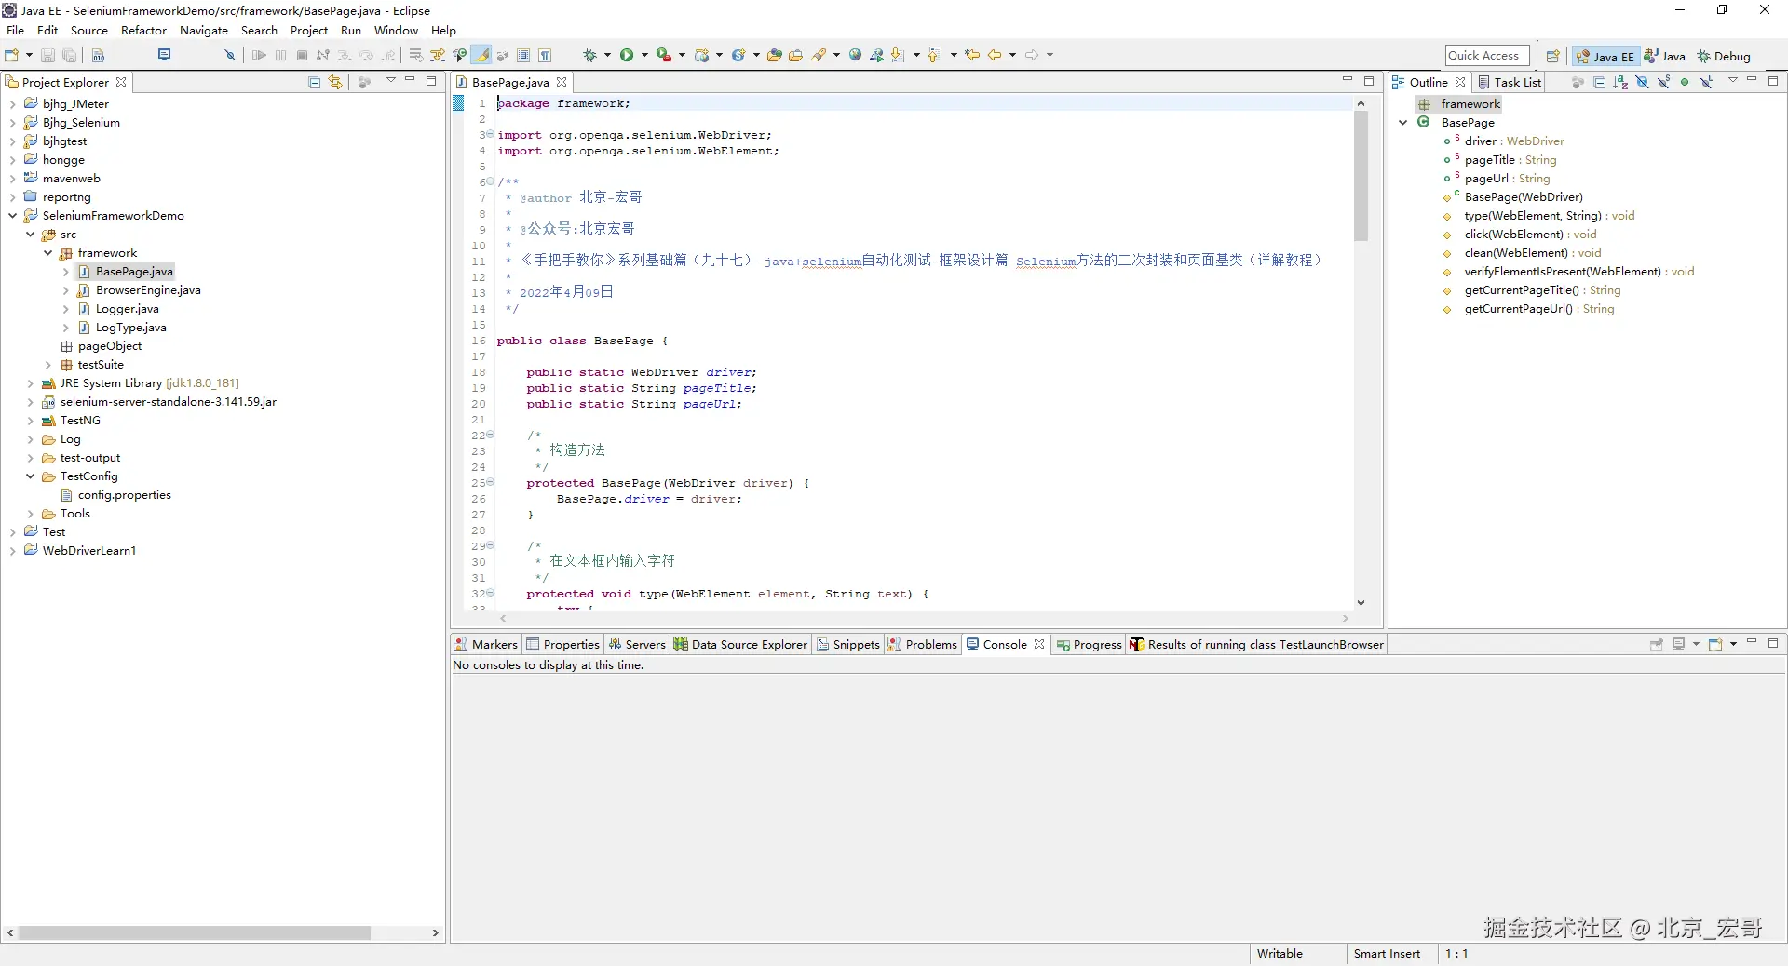Viewport: 1788px width, 966px height.
Task: Open the Run button dropdown arrow
Action: (x=644, y=56)
